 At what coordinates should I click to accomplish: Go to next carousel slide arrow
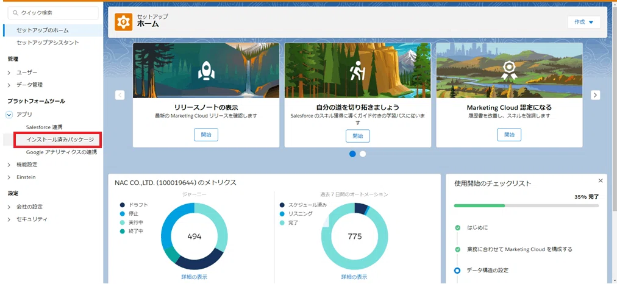click(596, 95)
